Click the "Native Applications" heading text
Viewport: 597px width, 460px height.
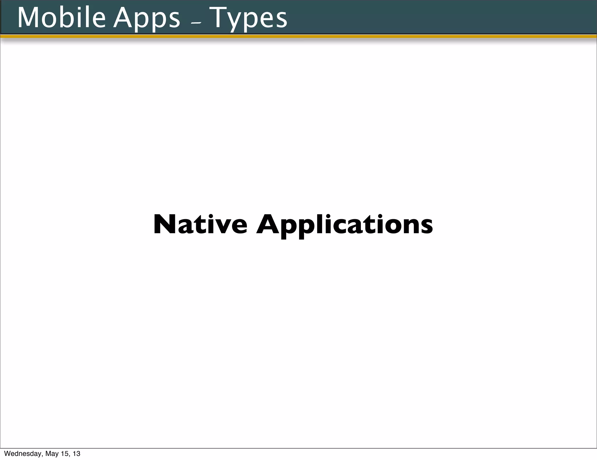tap(293, 224)
